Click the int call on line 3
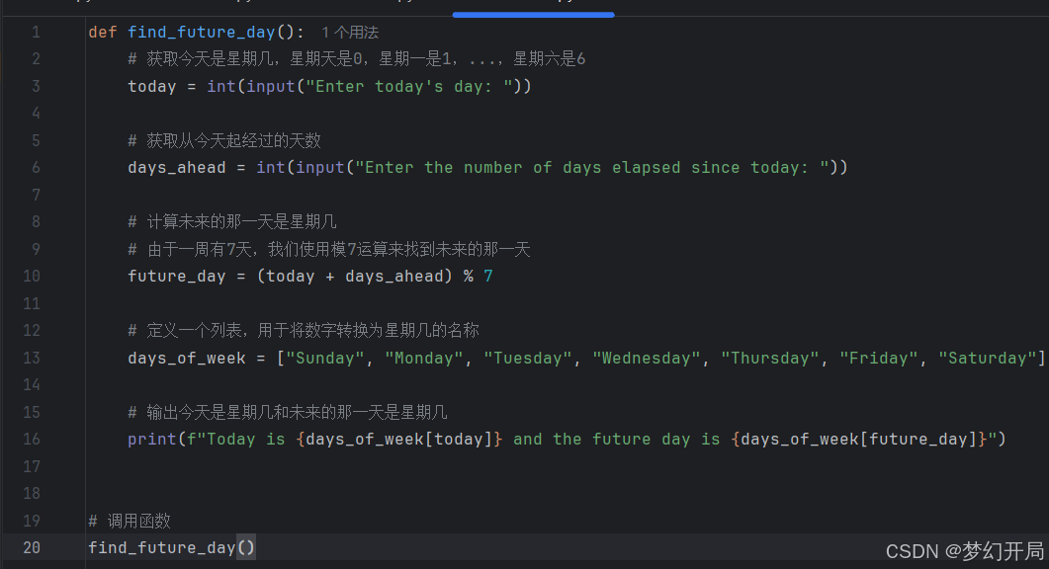1049x569 pixels. click(x=220, y=86)
